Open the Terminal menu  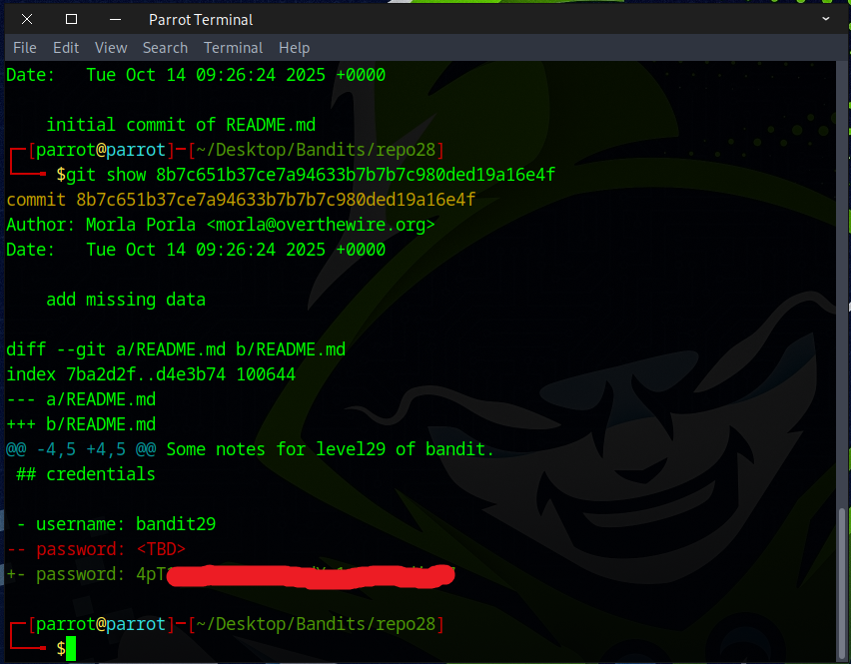233,48
